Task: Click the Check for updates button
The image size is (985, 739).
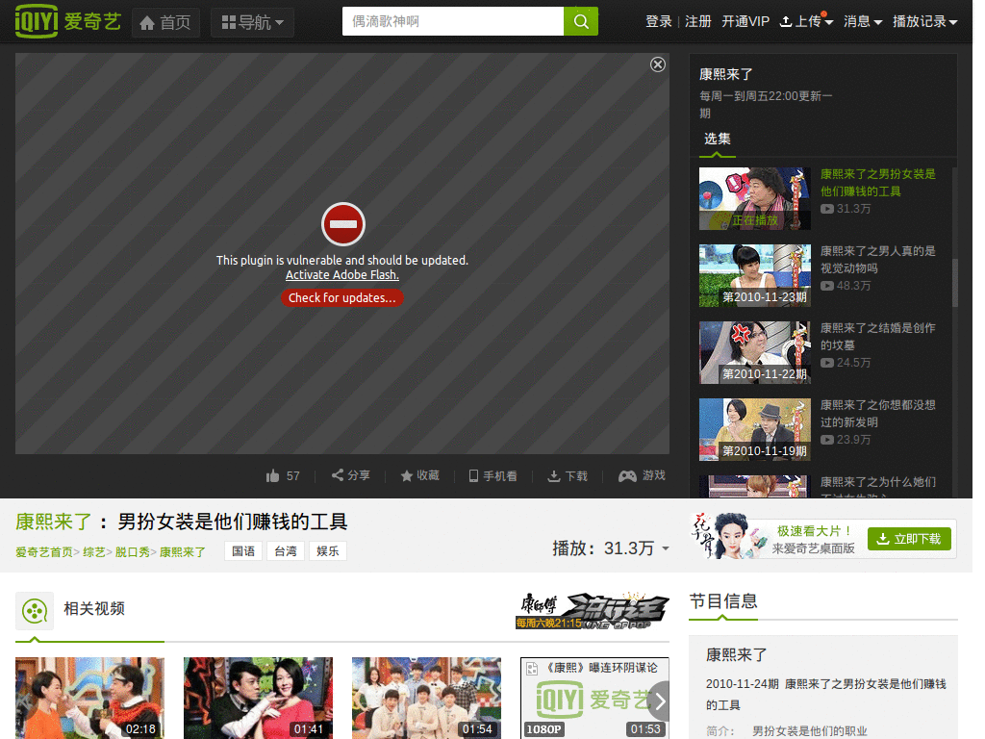Action: click(342, 298)
